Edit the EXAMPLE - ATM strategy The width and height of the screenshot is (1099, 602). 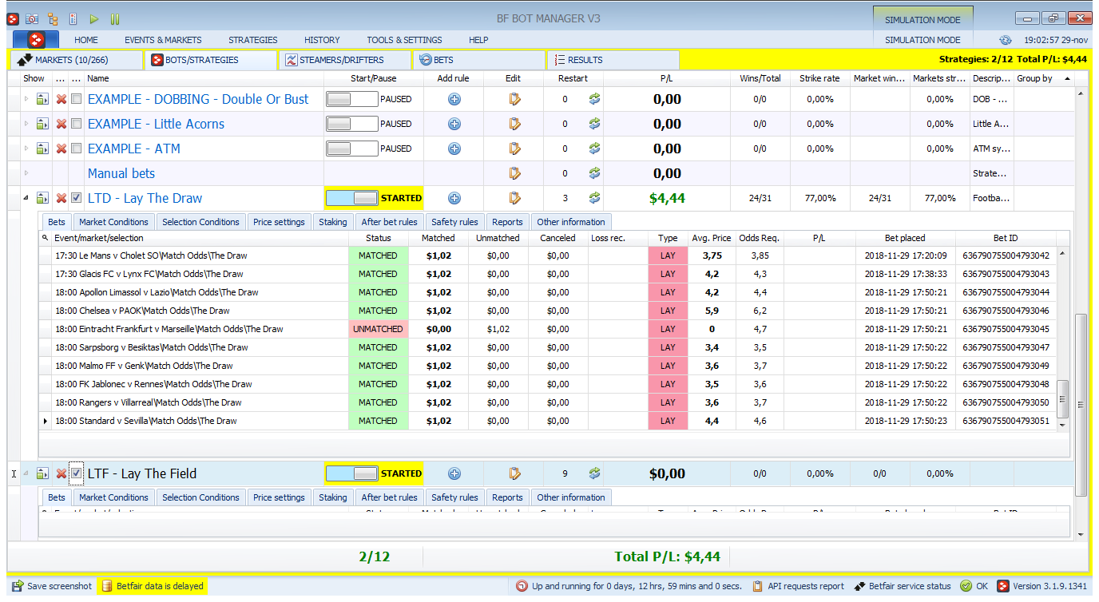coord(514,149)
